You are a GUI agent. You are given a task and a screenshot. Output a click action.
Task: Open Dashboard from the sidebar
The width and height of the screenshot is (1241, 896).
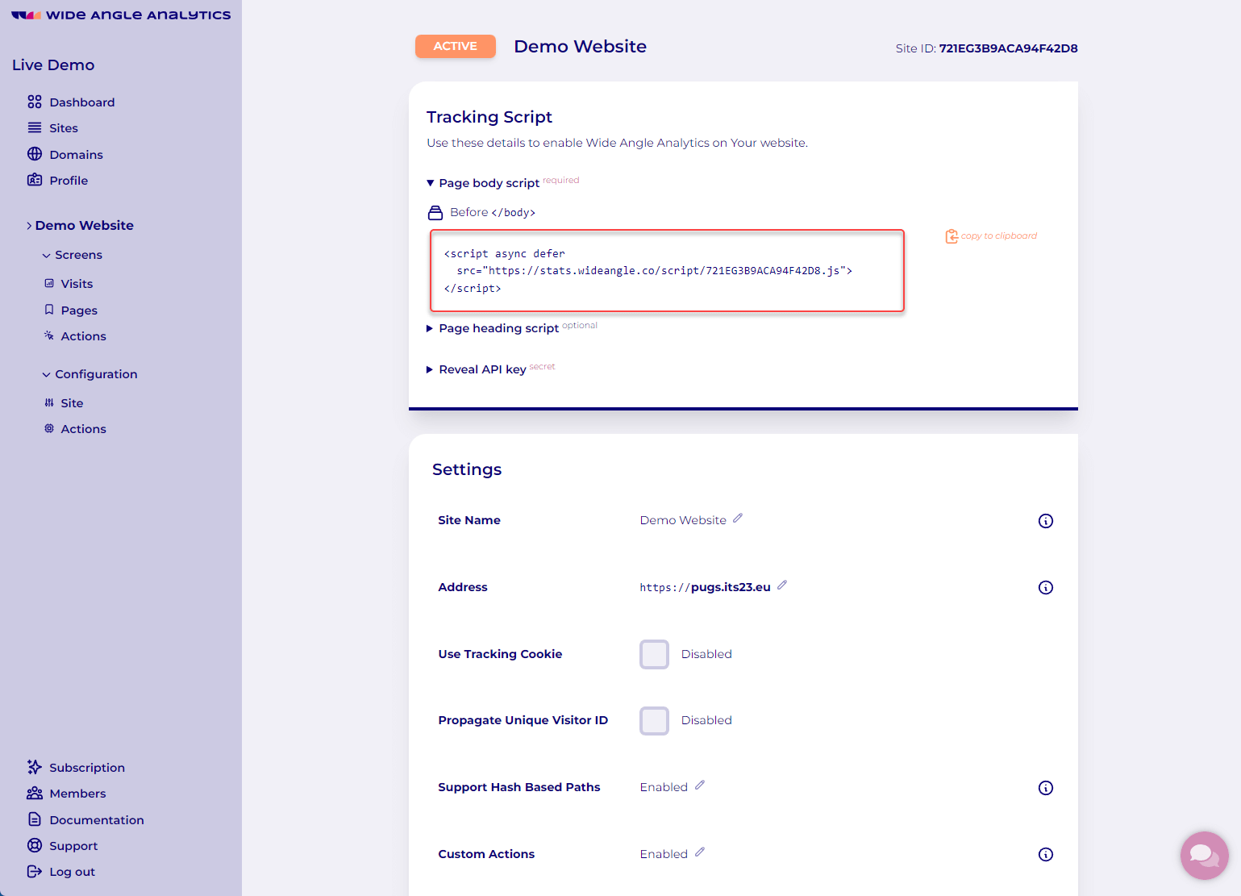point(81,102)
